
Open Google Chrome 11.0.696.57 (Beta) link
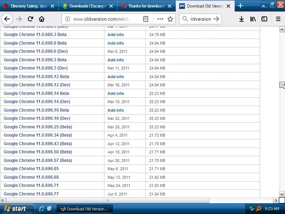click(x=38, y=160)
